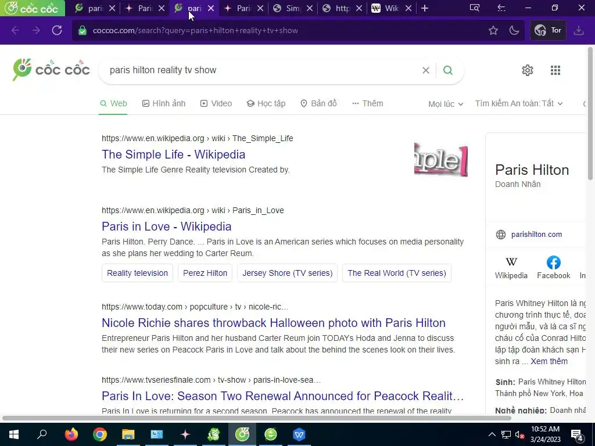
Task: Visit parishilton.com from the info panel
Action: tap(536, 235)
